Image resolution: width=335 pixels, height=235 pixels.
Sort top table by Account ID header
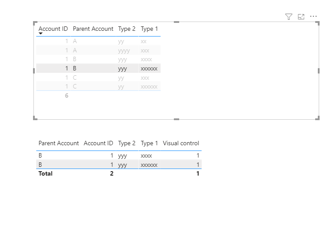pos(53,29)
